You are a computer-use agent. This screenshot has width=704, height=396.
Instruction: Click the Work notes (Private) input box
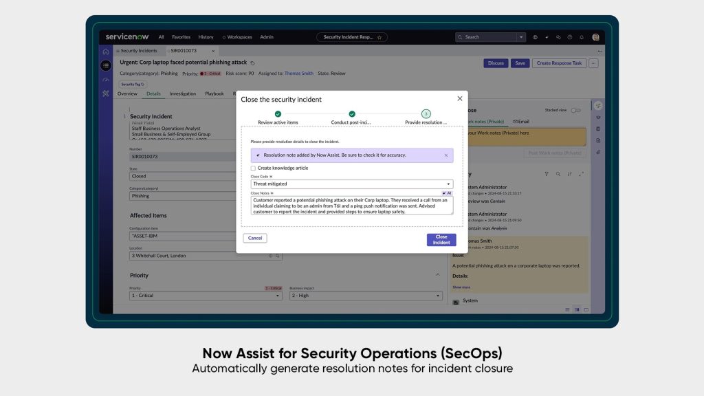[x=526, y=137]
